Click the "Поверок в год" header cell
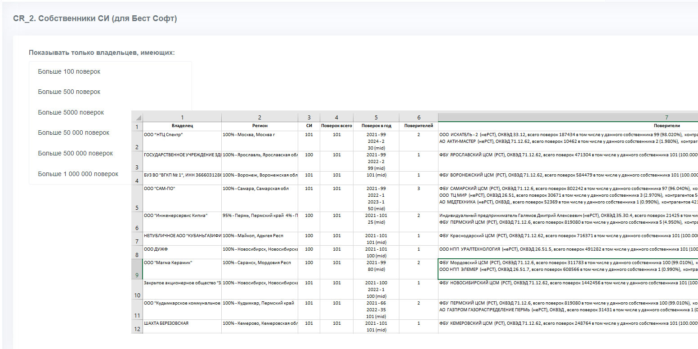 click(376, 126)
